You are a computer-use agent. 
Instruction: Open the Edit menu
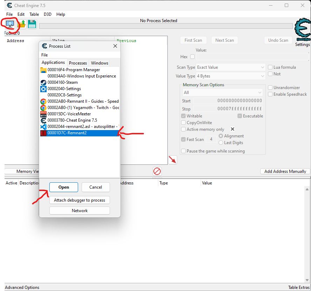click(x=21, y=14)
